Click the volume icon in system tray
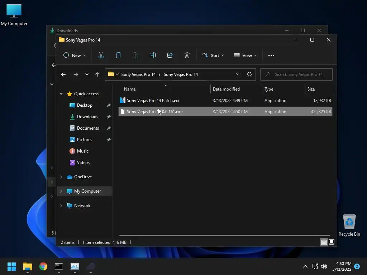 pos(324,266)
